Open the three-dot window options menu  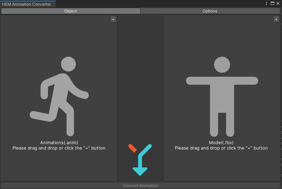266,3
